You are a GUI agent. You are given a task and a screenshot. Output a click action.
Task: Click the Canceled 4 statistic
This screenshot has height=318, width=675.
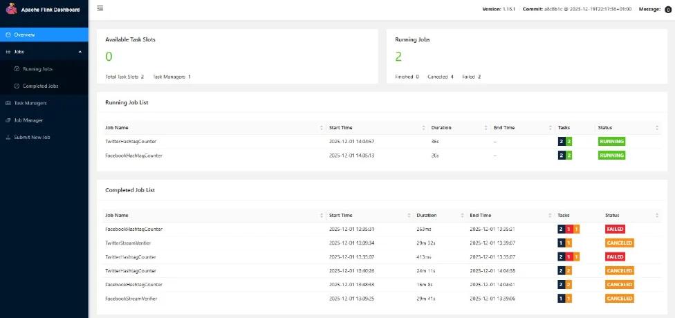[x=441, y=77]
